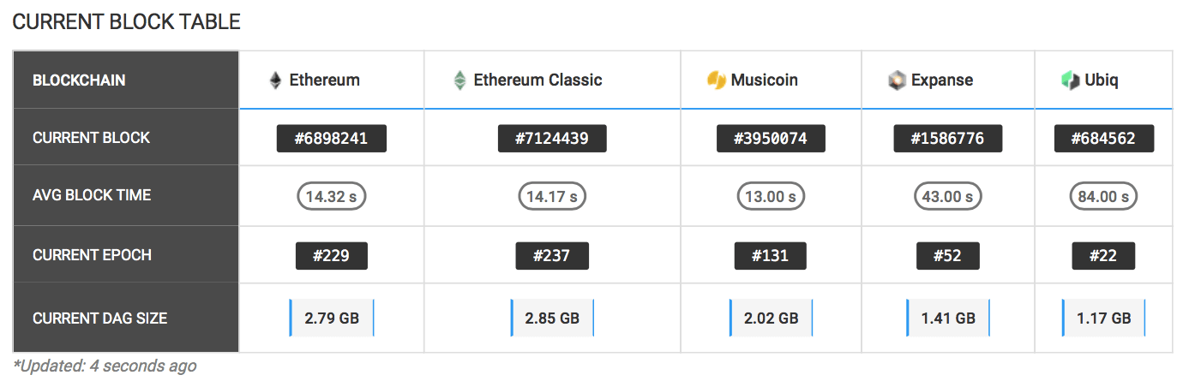
Task: Click the Ethereum diamond logo icon
Action: click(x=275, y=80)
